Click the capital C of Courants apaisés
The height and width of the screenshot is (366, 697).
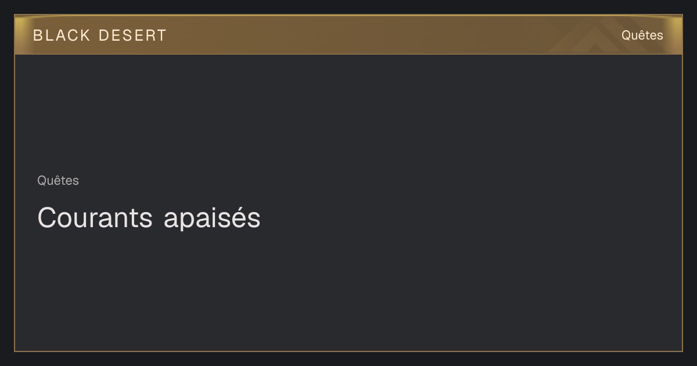[x=46, y=218]
